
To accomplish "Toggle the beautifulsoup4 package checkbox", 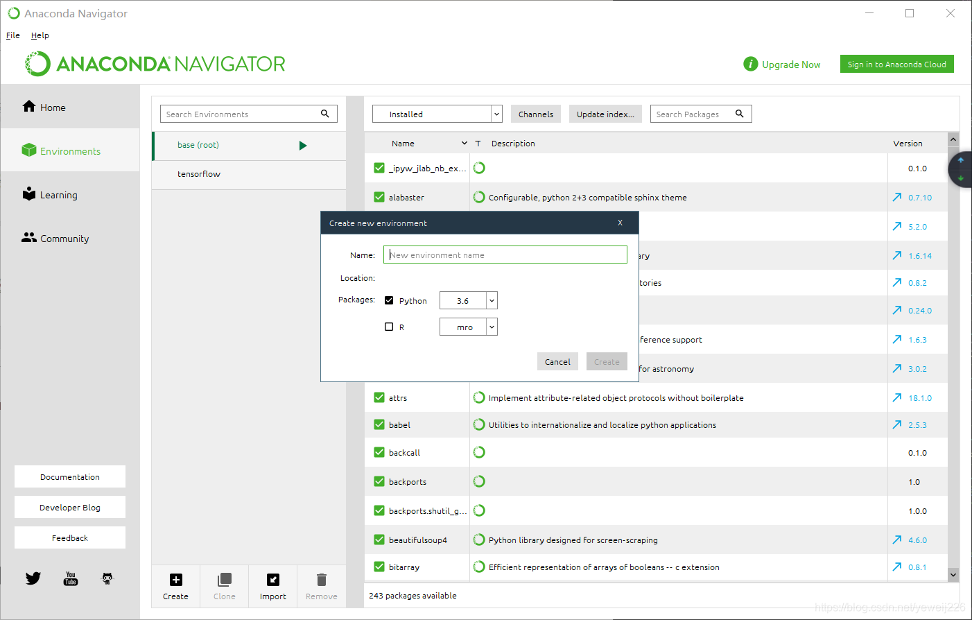I will click(379, 540).
